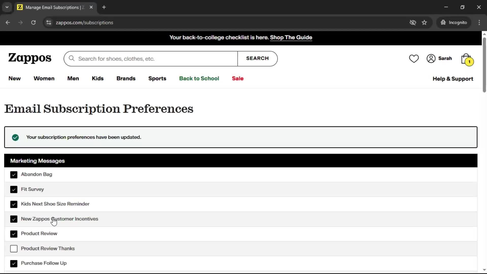Click the browser forward arrow
487x274 pixels.
pos(20,23)
